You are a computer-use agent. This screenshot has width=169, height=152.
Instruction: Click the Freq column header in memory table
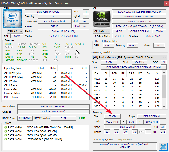97,73
